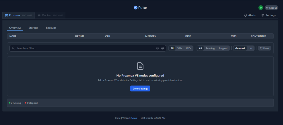Click the search history clock icon

[157, 48]
